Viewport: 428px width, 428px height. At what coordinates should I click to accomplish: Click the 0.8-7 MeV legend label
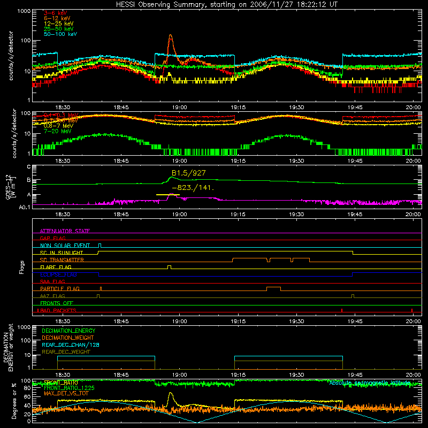pos(58,126)
